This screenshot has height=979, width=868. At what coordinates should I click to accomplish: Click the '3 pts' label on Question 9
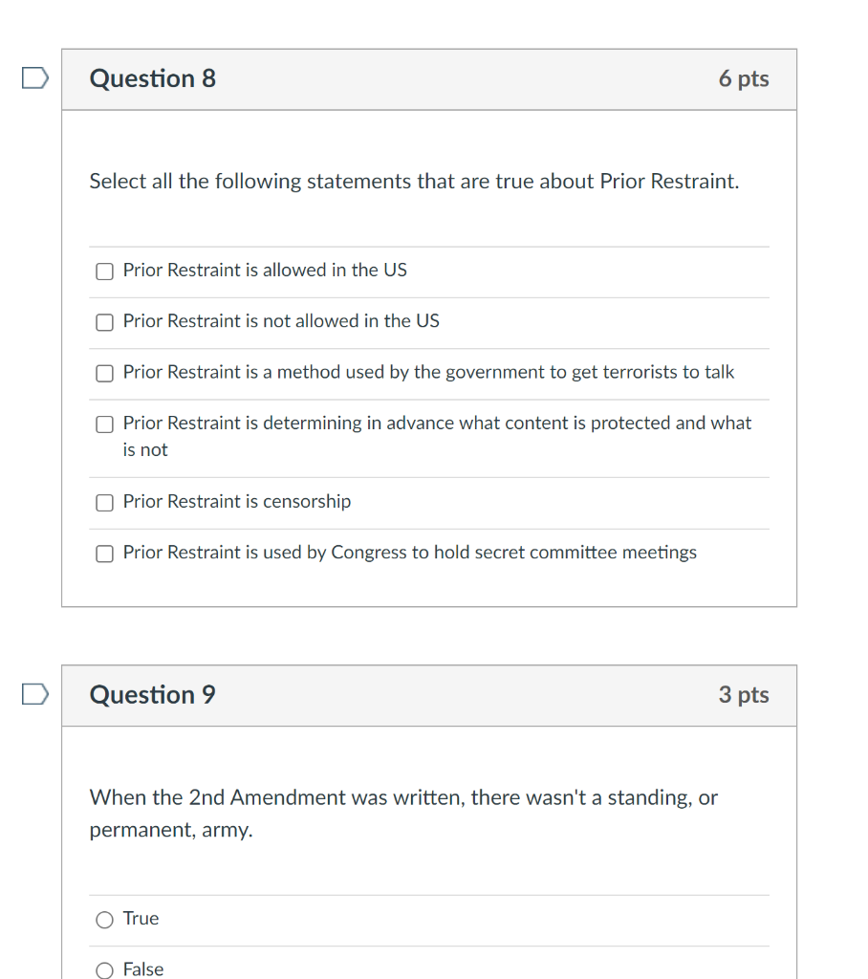point(744,695)
